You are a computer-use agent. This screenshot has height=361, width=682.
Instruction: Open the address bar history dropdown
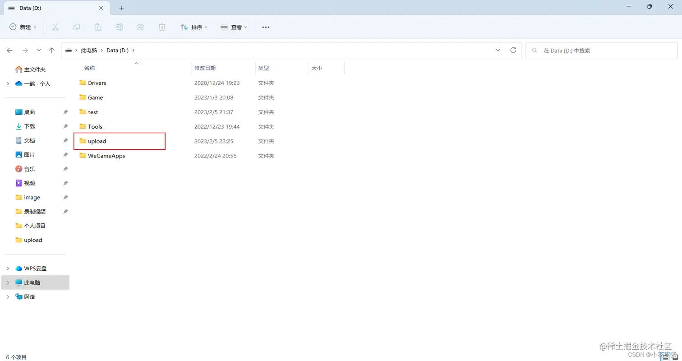pyautogui.click(x=498, y=50)
